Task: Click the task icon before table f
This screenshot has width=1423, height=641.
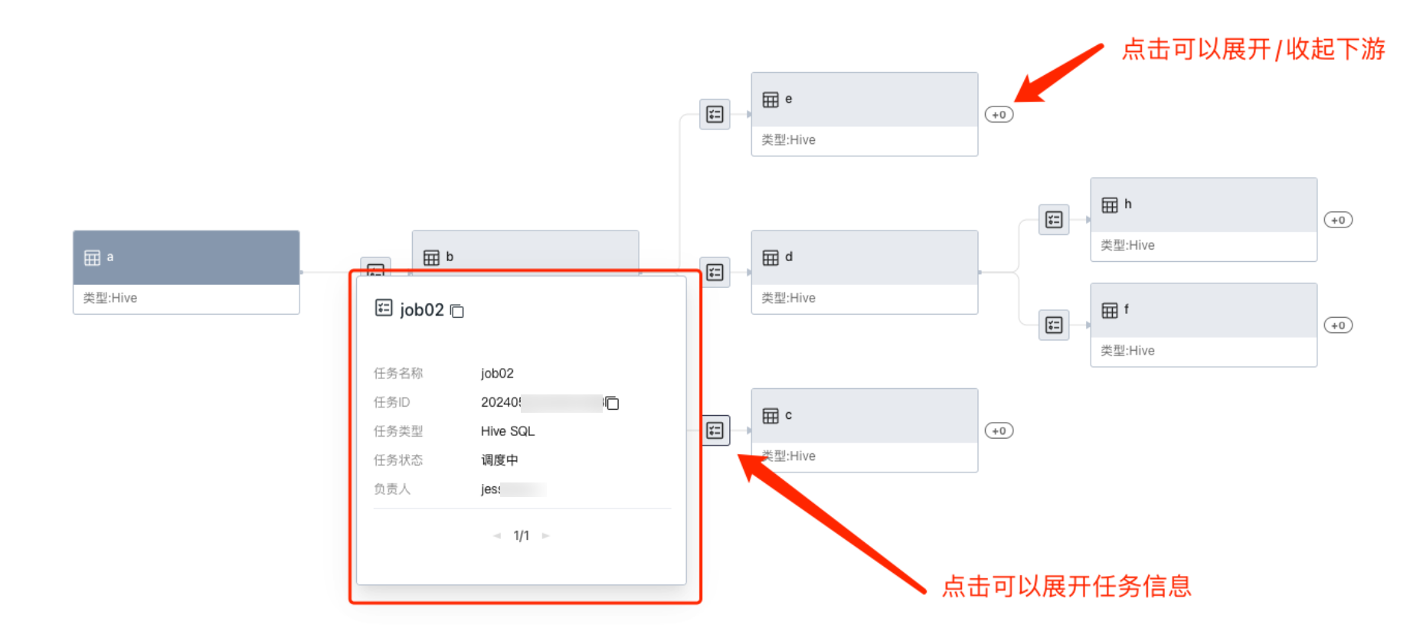Action: 1054,325
